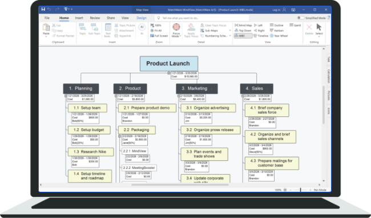Viewport: 371px width, 218px height.
Task: Adjust the zoom slider handle in status bar
Action: point(300,190)
